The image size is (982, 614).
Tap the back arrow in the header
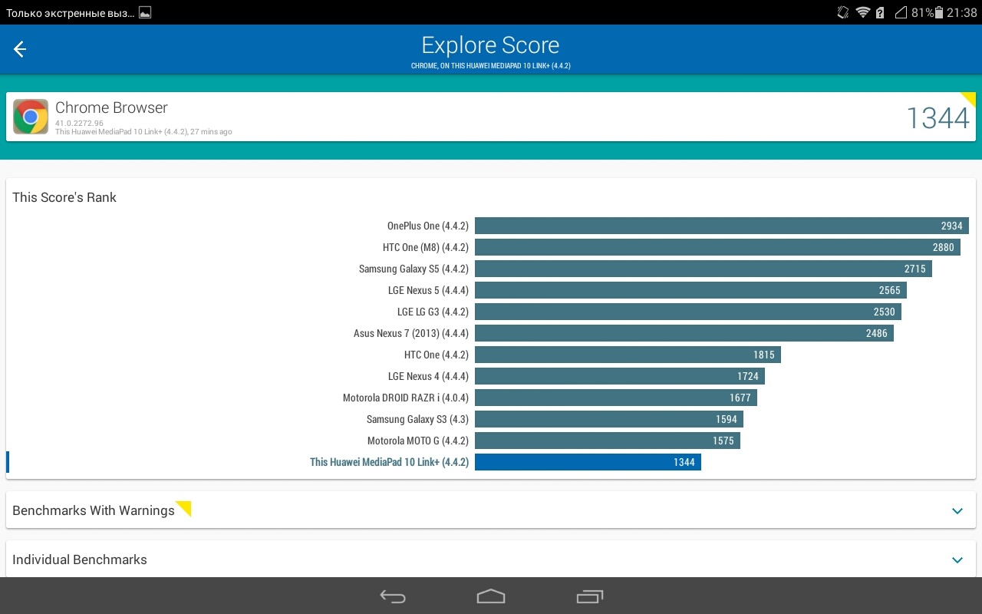tap(20, 50)
